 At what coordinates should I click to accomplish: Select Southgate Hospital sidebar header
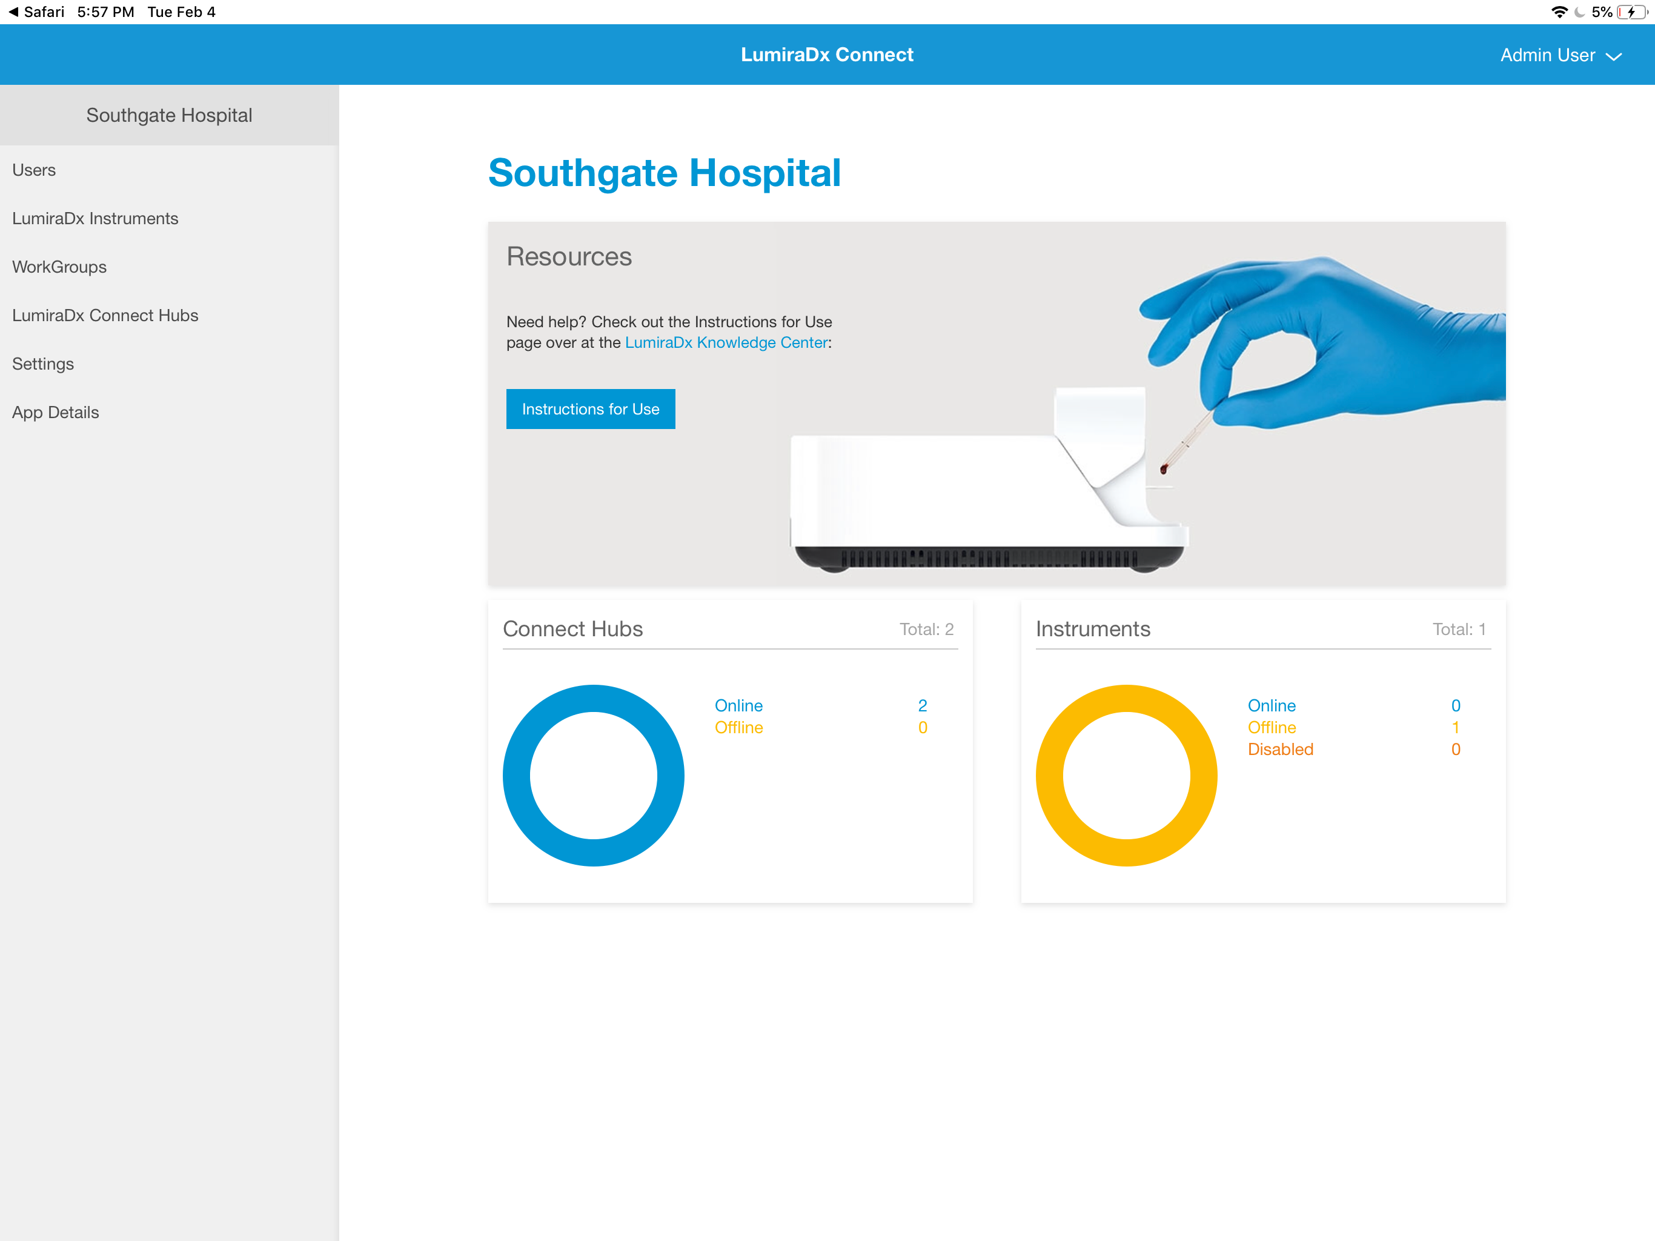[x=169, y=115]
